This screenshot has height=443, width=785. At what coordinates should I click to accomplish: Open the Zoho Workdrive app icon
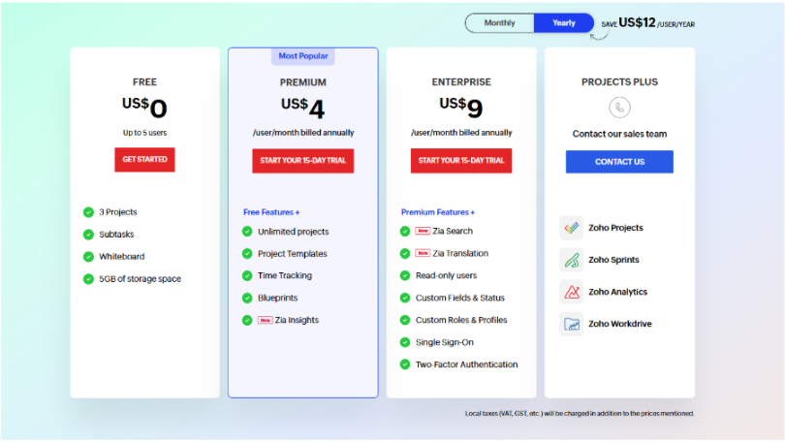[571, 324]
